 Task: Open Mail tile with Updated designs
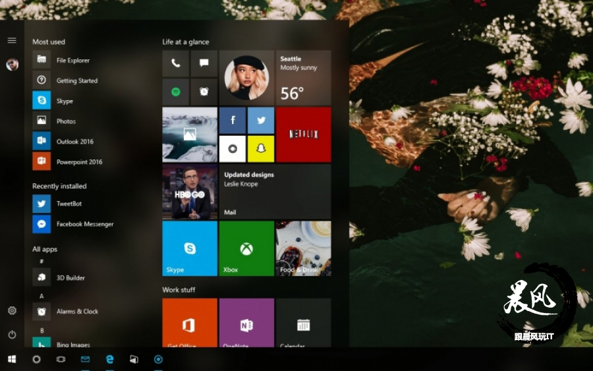(275, 191)
